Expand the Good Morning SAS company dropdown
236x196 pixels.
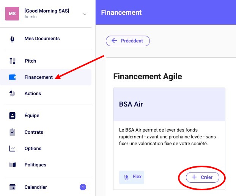tap(85, 14)
